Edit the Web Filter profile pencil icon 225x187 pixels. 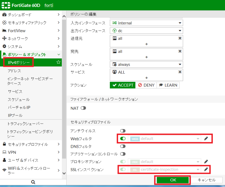click(x=206, y=139)
